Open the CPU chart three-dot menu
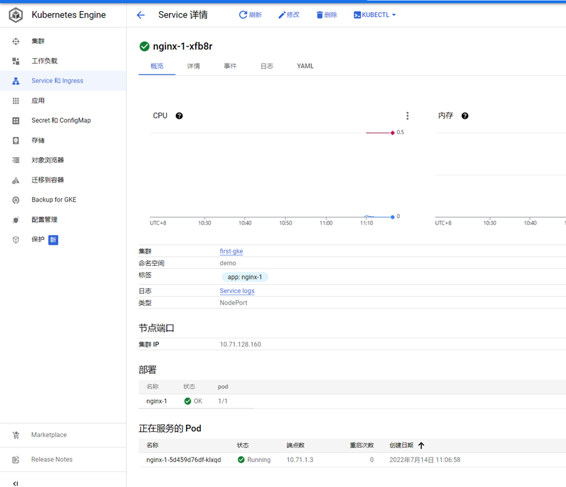The image size is (566, 487). coord(407,116)
